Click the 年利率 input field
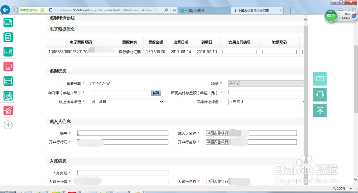 (120, 92)
